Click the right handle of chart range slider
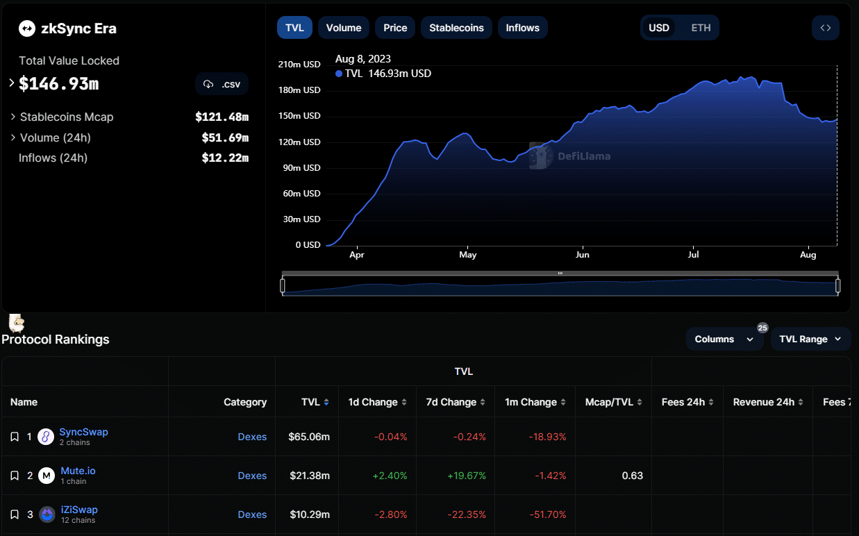 (x=838, y=285)
